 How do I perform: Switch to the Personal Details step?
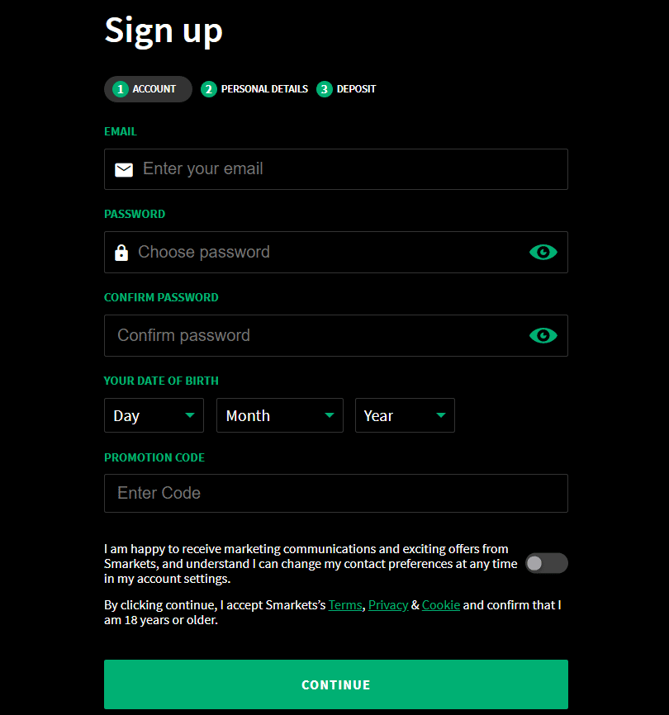click(x=263, y=89)
